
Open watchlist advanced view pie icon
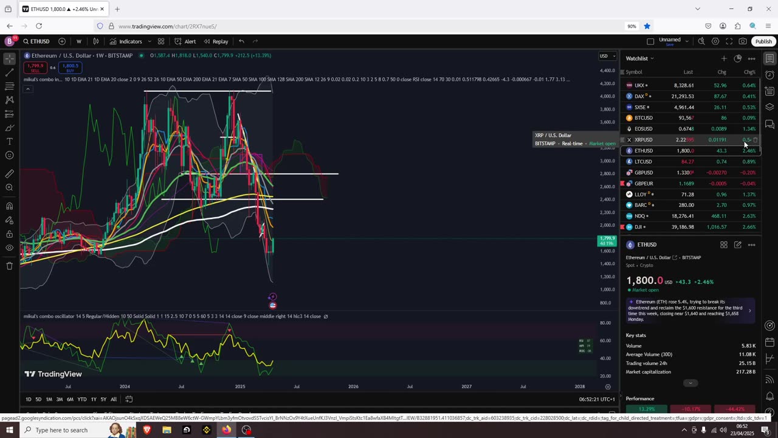(x=738, y=58)
